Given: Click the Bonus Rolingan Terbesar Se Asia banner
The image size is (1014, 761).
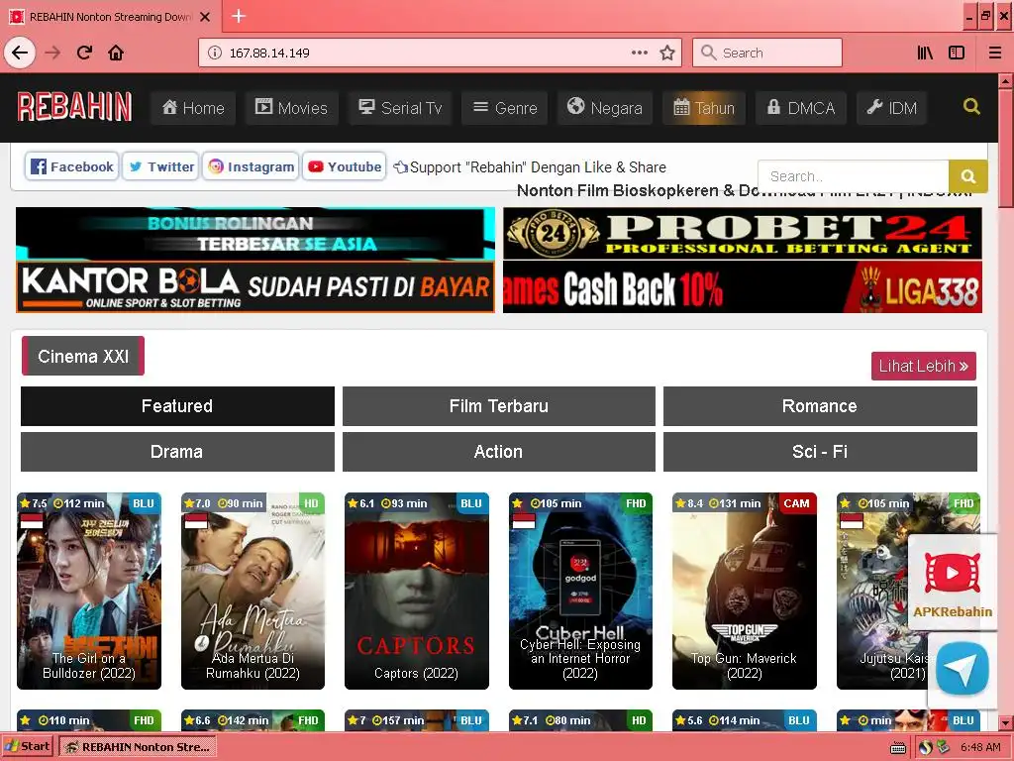Looking at the screenshot, I should 255,233.
